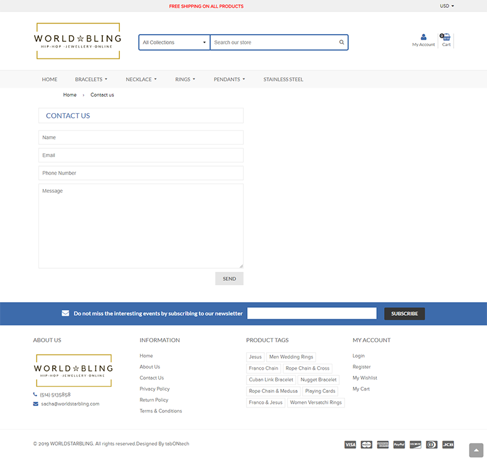
Task: Open the shopping cart icon
Action: [x=446, y=37]
